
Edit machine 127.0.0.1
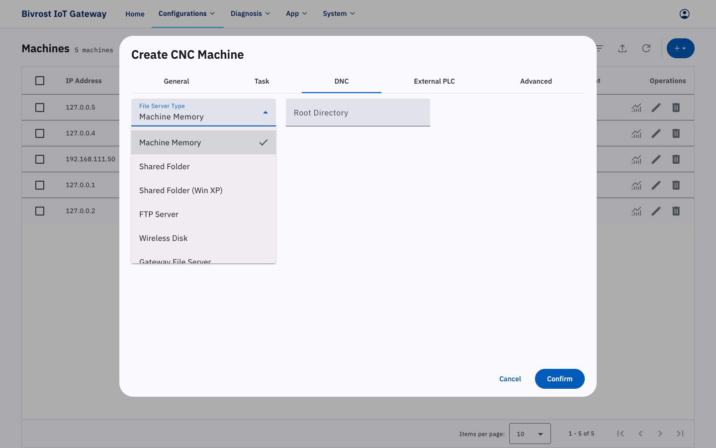pos(656,185)
